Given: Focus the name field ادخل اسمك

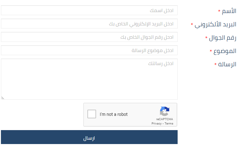Looking at the screenshot, I should click(x=89, y=10).
